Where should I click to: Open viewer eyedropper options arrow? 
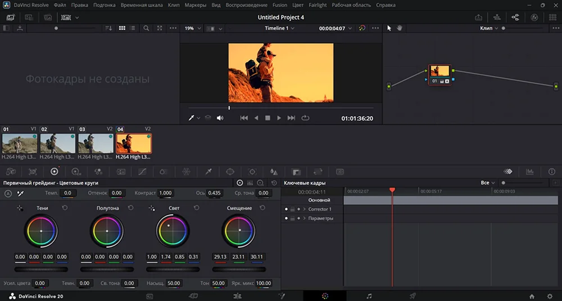click(x=198, y=118)
